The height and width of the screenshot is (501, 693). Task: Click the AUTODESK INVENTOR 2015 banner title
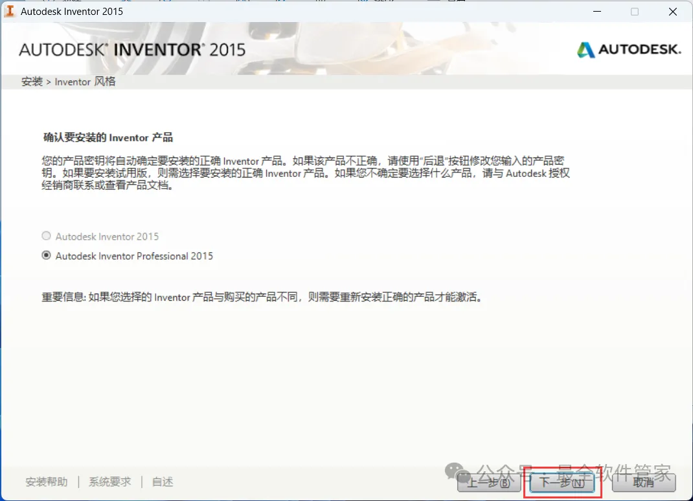click(132, 50)
